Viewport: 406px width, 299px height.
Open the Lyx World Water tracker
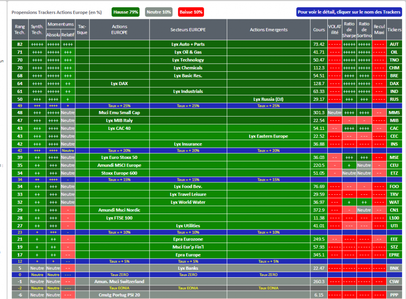pos(188,202)
